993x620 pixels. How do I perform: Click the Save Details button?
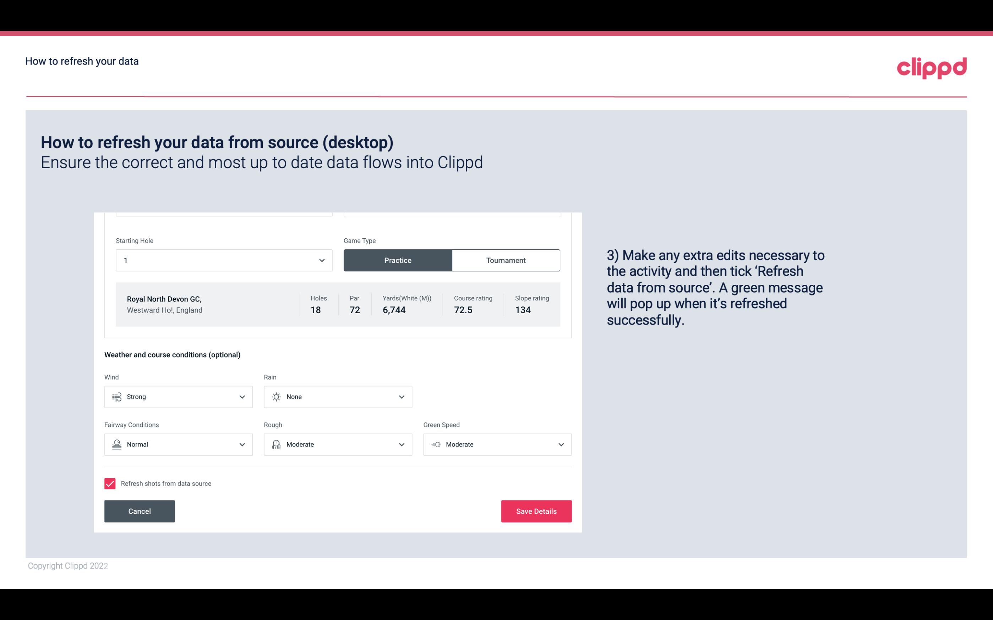coord(535,511)
